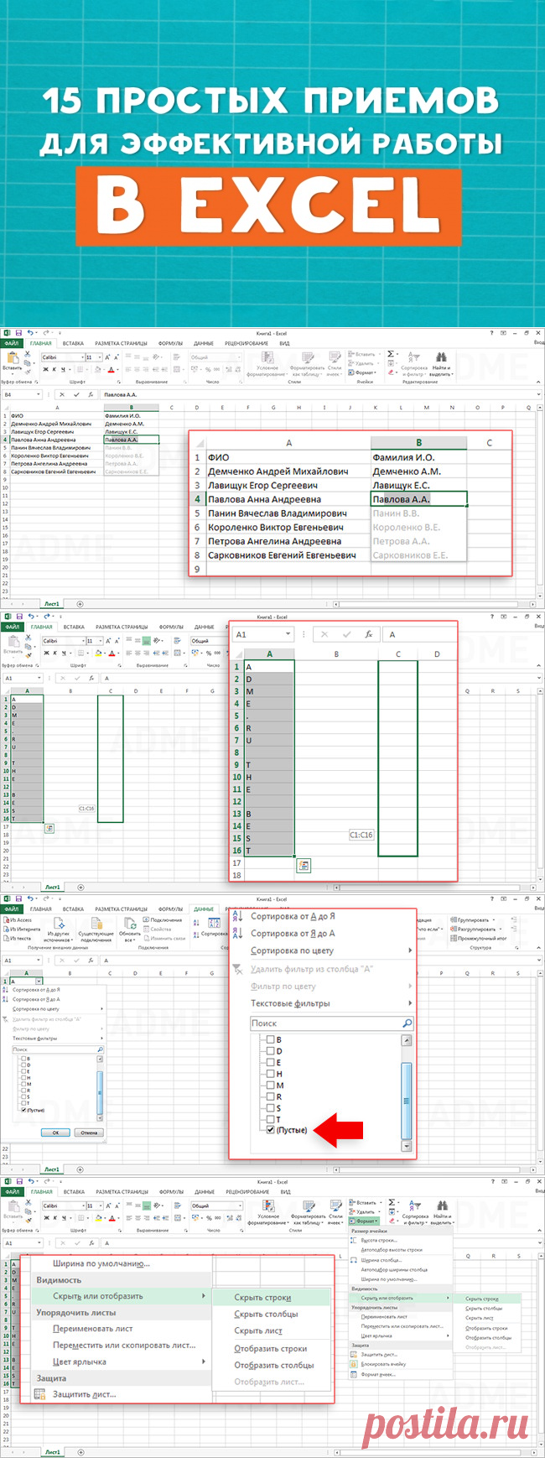Viewport: 545px width, 1458px height.
Task: Click scrollbar thumb of enlarged filter checkbox list
Action: point(407,1100)
